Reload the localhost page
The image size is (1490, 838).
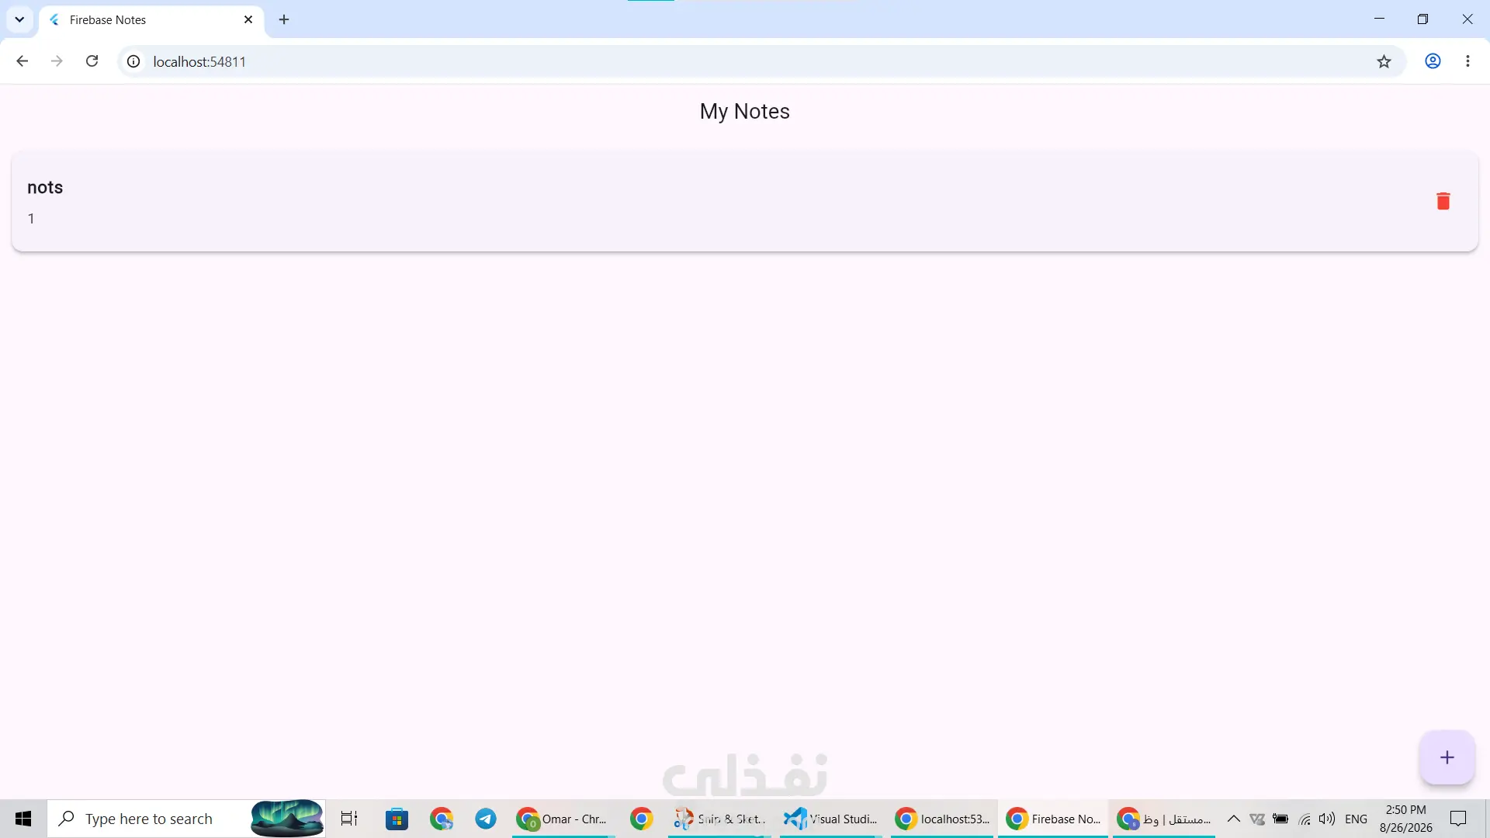coord(92,61)
